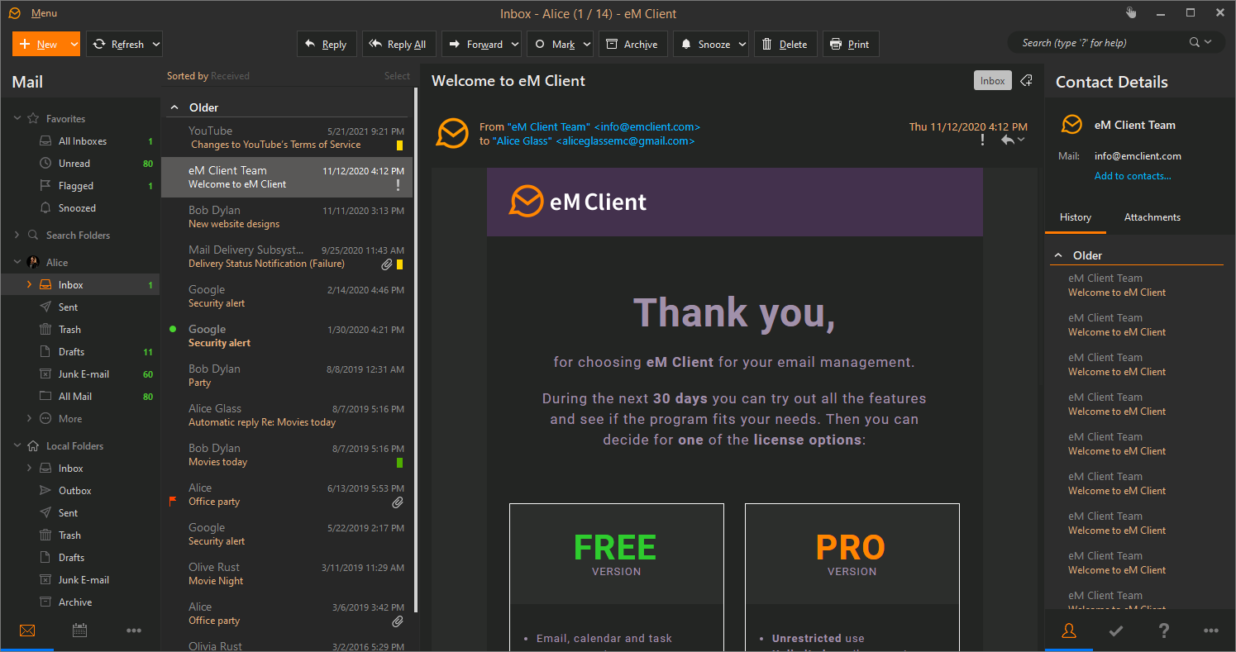Open the Help question mark panel

[1164, 630]
